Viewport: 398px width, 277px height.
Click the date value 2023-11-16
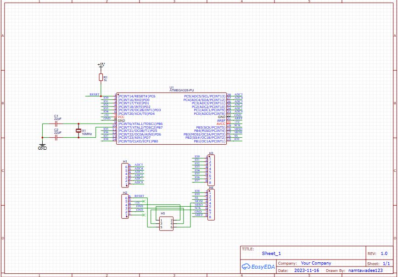(x=306, y=271)
